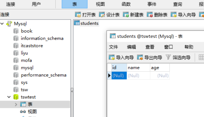
Task: Click the grid view icon in students window
Action: (x=201, y=57)
